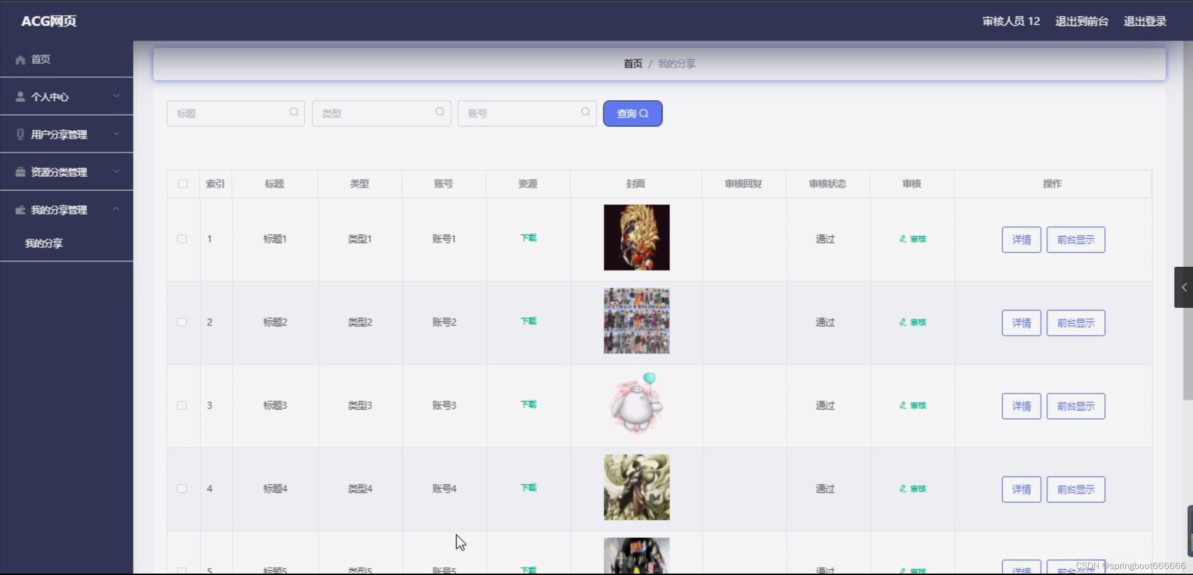Viewport: 1193px width, 575px height.
Task: Click the 审核 pencil icon for row 3
Action: [x=903, y=405]
